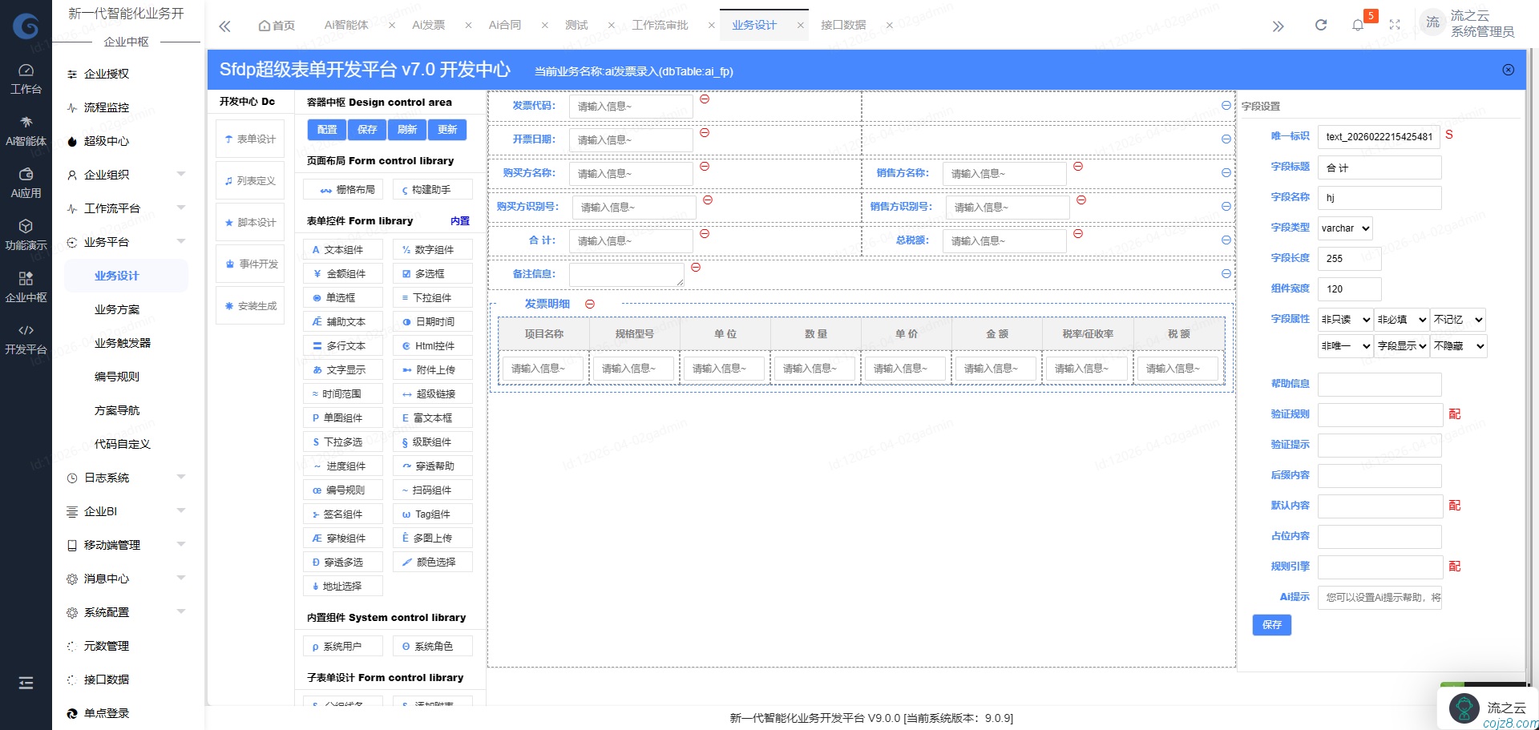Switch to the Ai合同 tab
The width and height of the screenshot is (1539, 730).
[505, 25]
